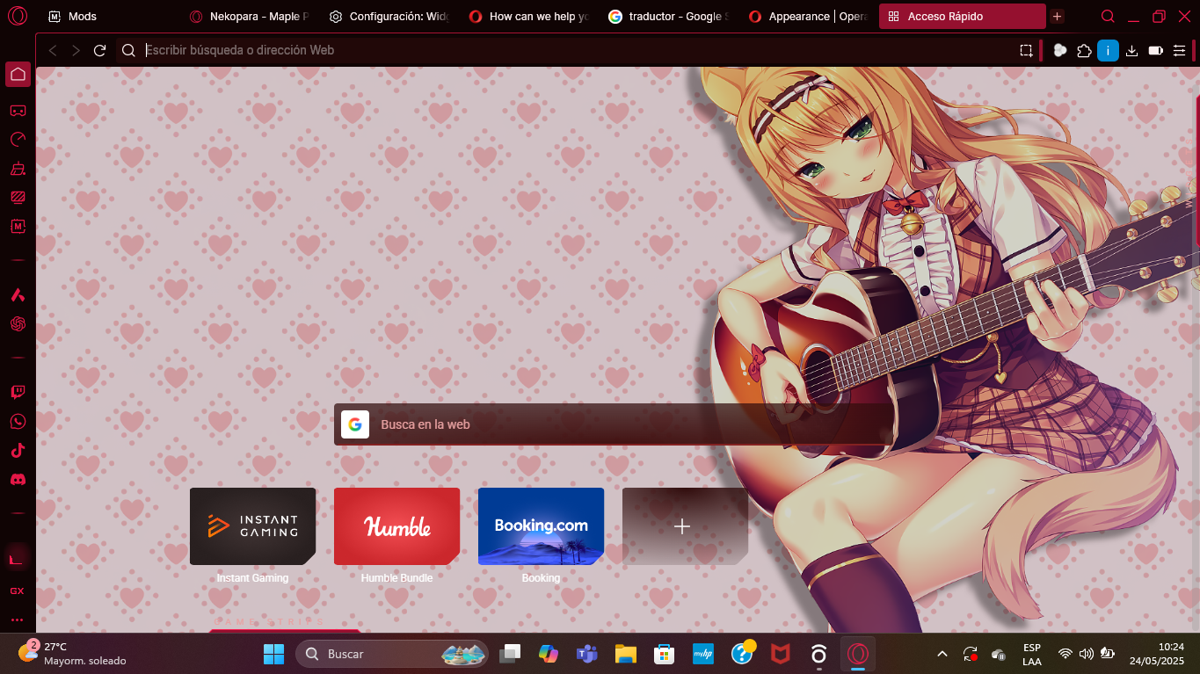
Task: Open the Windows Start menu
Action: (273, 654)
